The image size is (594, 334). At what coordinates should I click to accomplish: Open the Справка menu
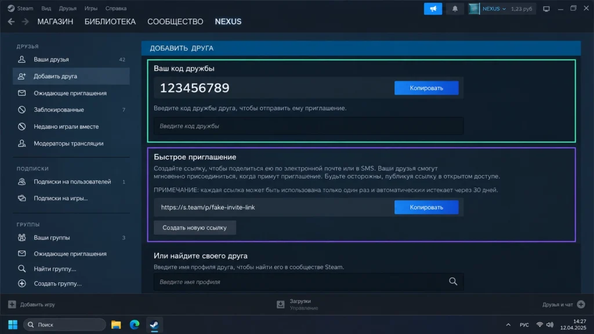(x=116, y=8)
